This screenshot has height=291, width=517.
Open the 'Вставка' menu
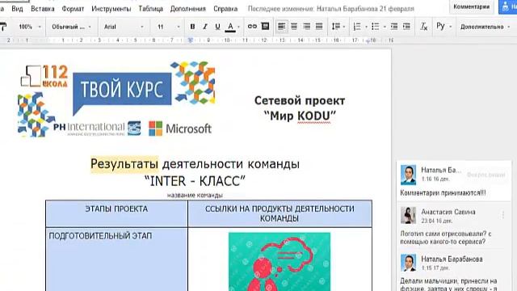pos(43,9)
